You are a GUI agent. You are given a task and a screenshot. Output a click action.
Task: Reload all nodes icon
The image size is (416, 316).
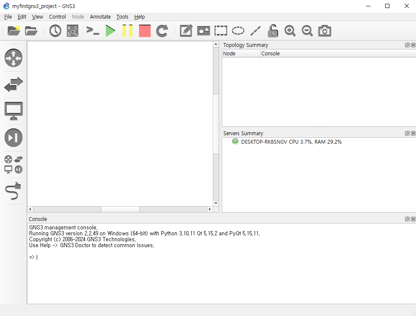tap(162, 31)
